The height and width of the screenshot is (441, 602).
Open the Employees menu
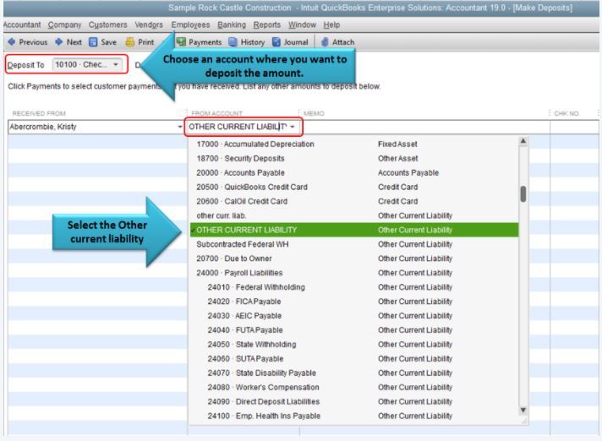tap(190, 25)
